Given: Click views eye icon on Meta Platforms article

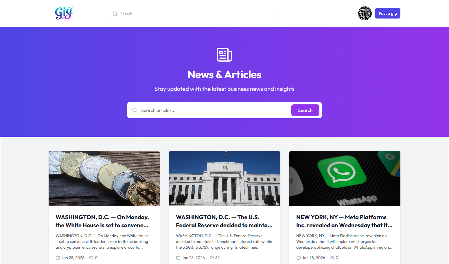Looking at the screenshot, I should [332, 258].
